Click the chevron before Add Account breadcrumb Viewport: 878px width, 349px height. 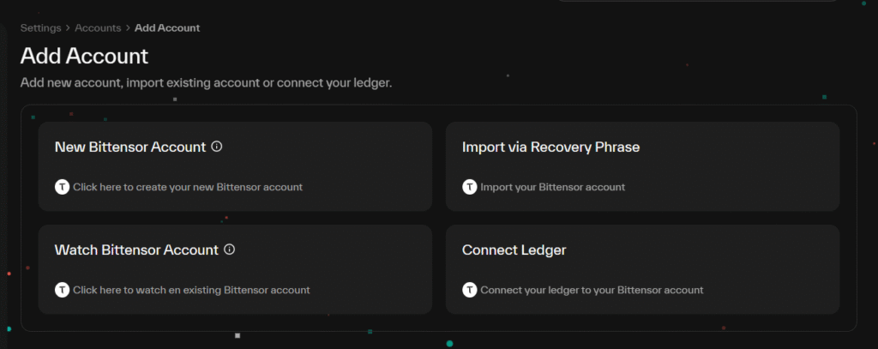(x=127, y=28)
